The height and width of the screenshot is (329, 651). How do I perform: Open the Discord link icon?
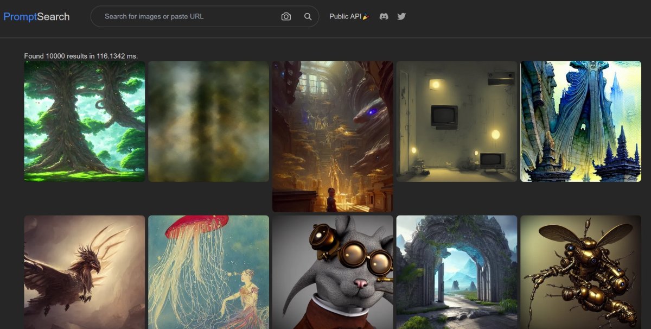(x=384, y=16)
